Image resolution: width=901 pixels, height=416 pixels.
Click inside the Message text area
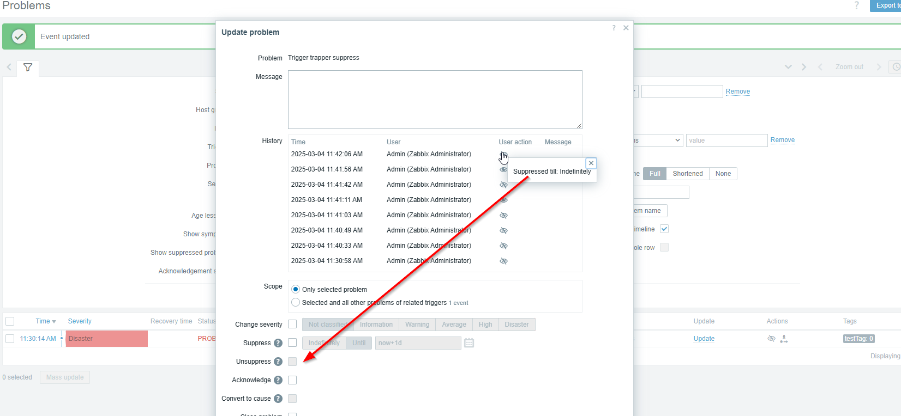click(435, 99)
